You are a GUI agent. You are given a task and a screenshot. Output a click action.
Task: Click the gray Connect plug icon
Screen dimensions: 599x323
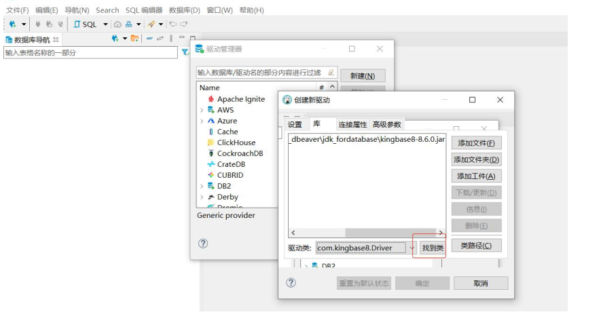coord(37,24)
